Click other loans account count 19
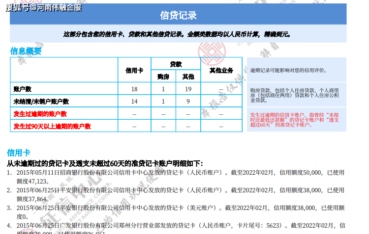This screenshot has height=234, width=369. [x=188, y=89]
